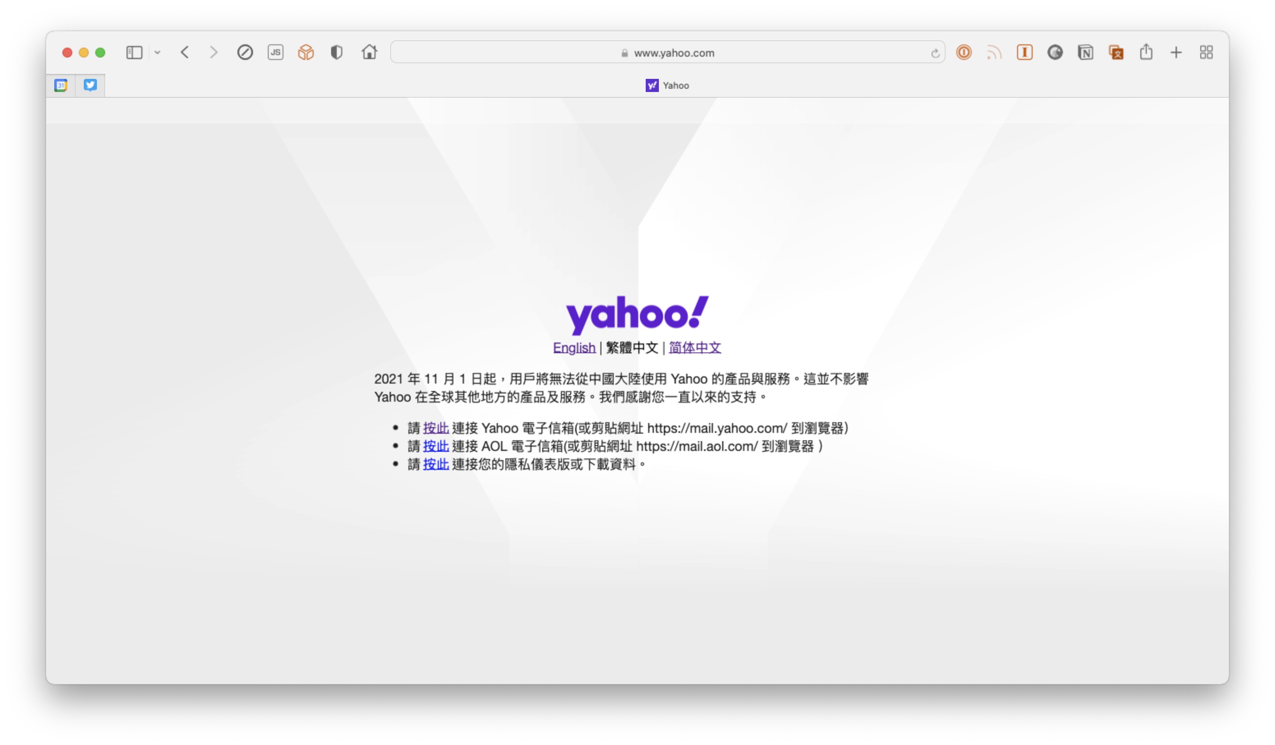Open the orange cube extension icon

(306, 53)
